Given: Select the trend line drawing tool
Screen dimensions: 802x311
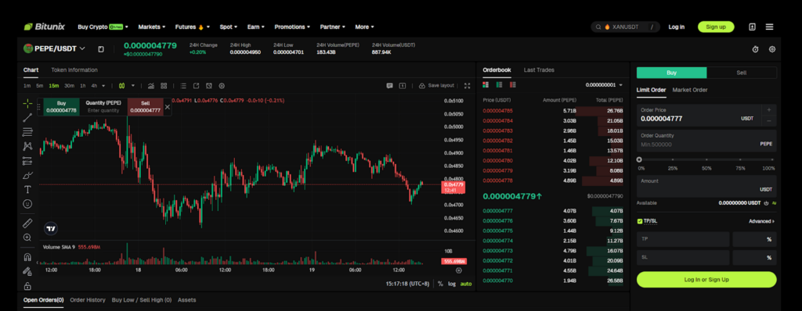Looking at the screenshot, I should point(27,118).
